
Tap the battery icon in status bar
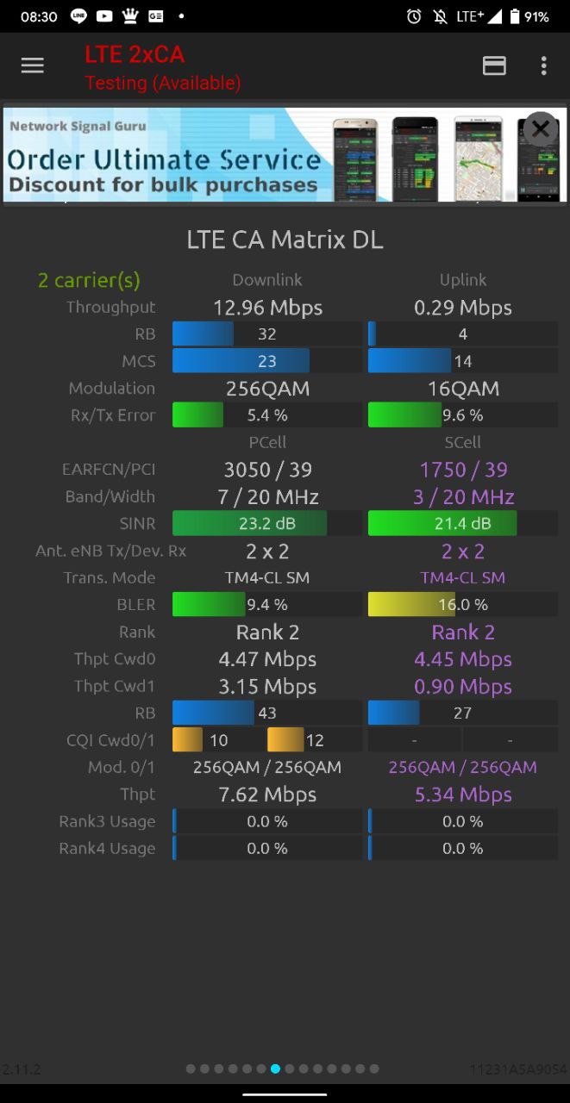(515, 16)
